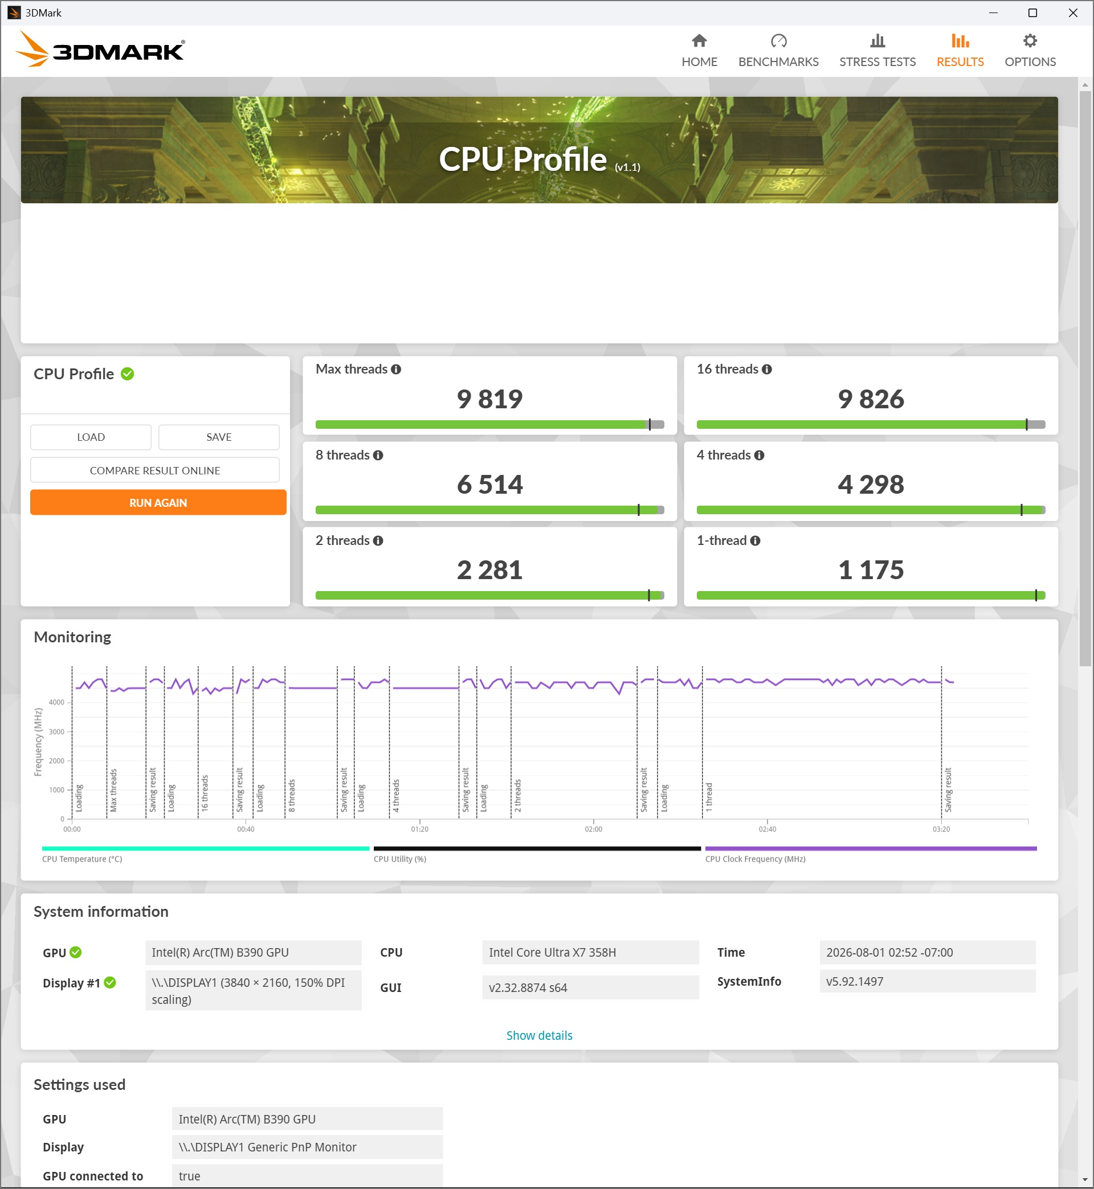
Task: Click Max threads info icon
Action: [x=396, y=369]
